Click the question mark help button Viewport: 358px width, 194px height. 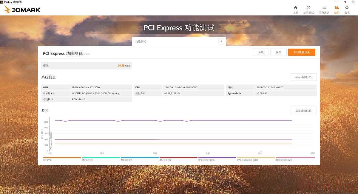[221, 41]
